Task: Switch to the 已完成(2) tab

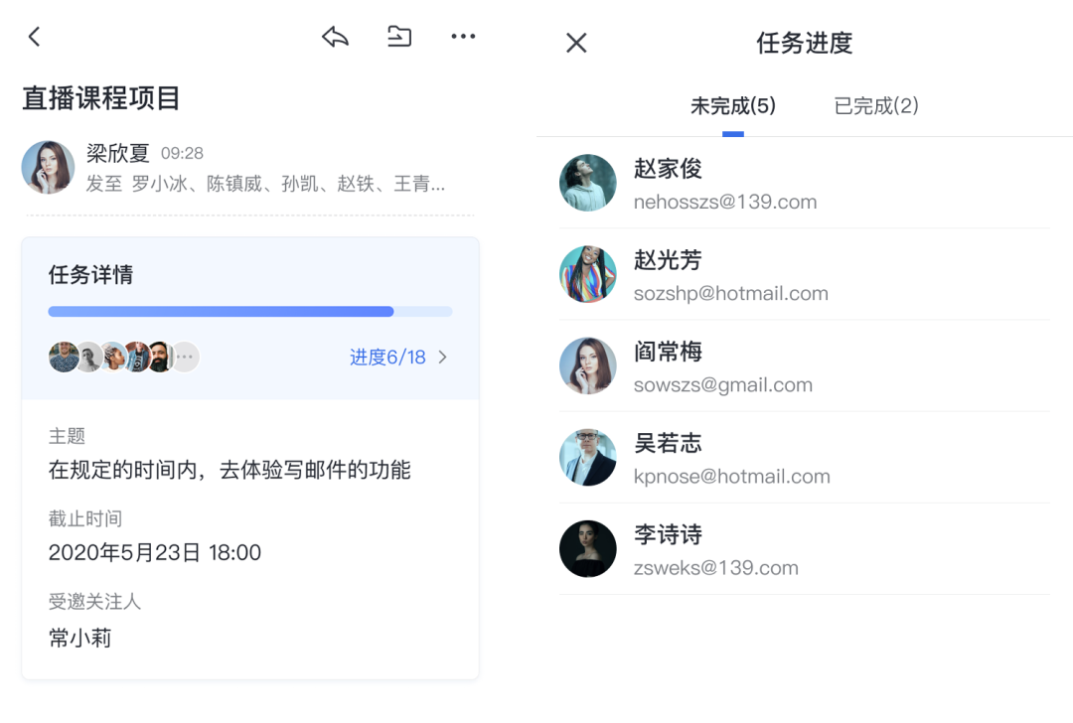Action: click(x=876, y=106)
